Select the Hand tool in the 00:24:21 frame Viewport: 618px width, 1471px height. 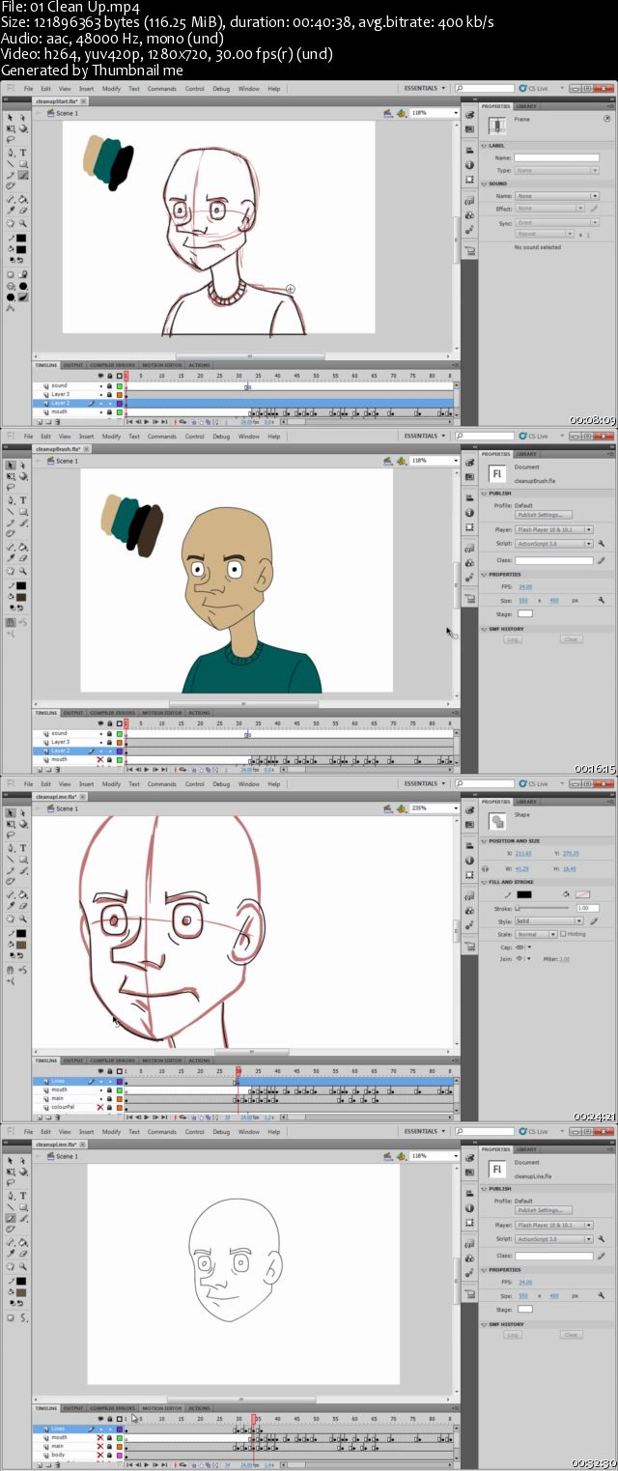pyautogui.click(x=11, y=919)
